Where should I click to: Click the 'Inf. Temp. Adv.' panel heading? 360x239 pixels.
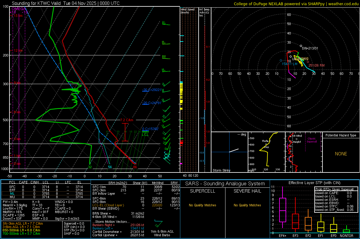tap(204, 13)
